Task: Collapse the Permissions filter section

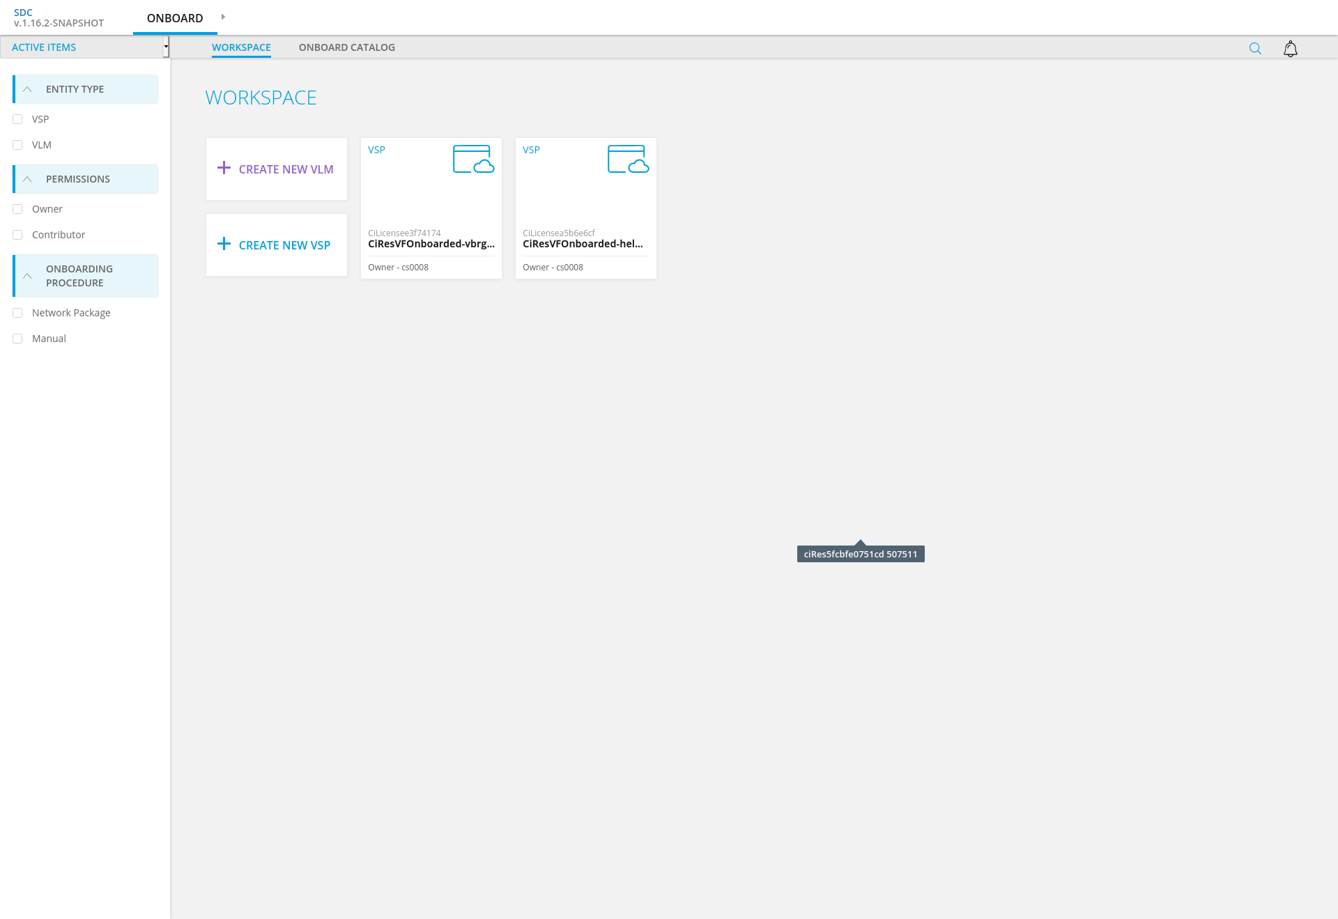Action: pyautogui.click(x=27, y=179)
